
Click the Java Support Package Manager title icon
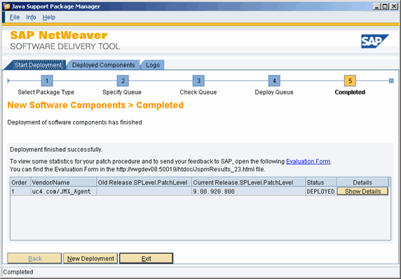pos(6,6)
